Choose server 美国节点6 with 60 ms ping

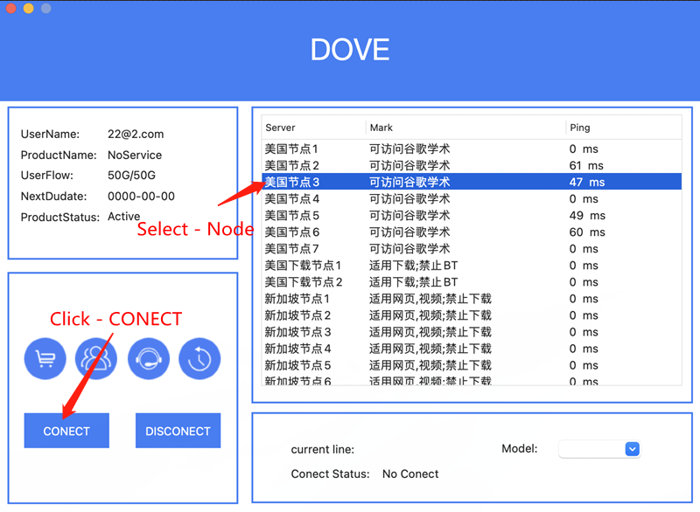click(292, 232)
